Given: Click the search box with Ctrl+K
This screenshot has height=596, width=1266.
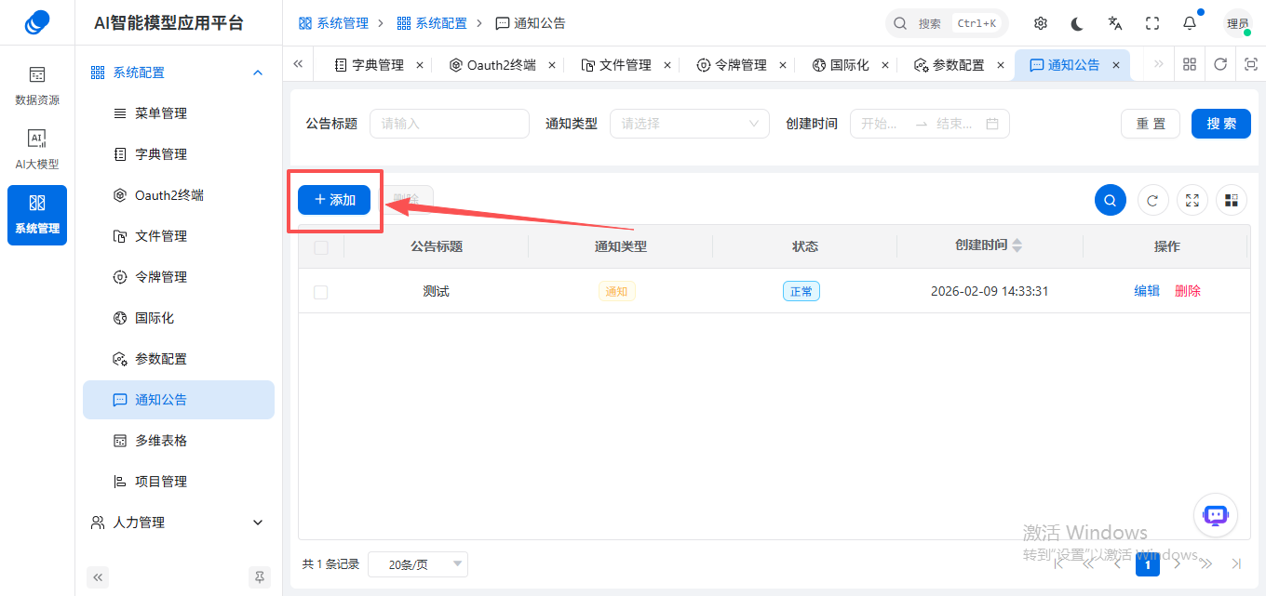Looking at the screenshot, I should click(947, 23).
